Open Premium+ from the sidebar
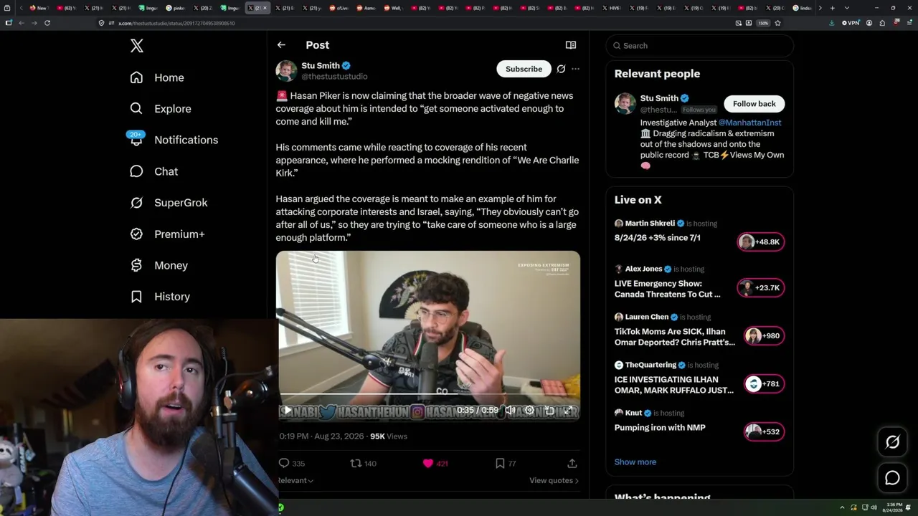918x516 pixels. pos(168,234)
